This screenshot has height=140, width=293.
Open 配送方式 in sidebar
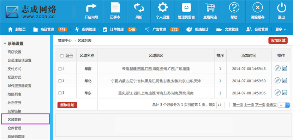click(x=14, y=77)
